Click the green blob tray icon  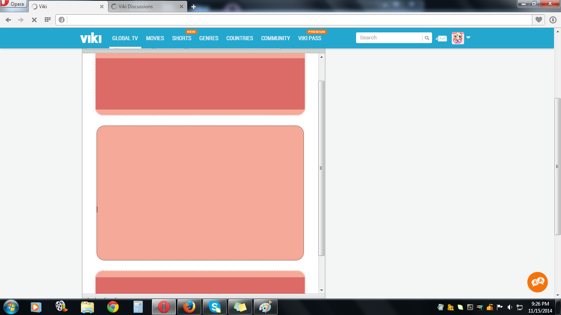(460, 307)
